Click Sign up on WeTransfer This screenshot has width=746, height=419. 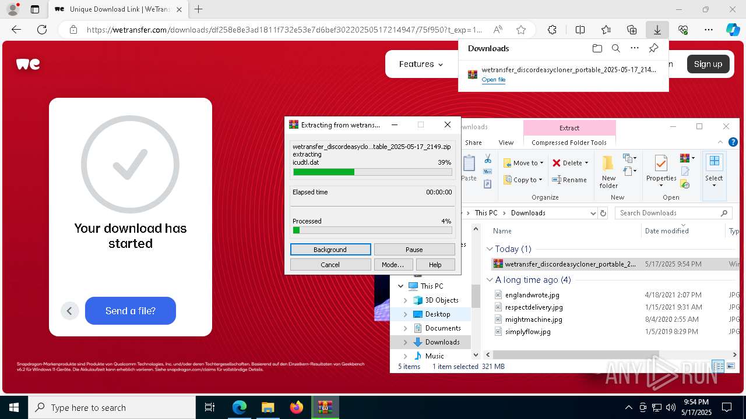(708, 64)
